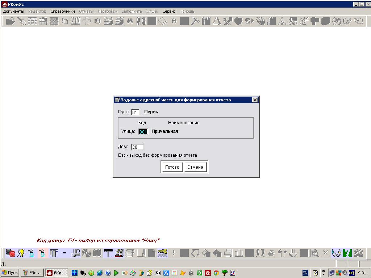
Task: Click the Дом number input field
Action: pyautogui.click(x=137, y=147)
